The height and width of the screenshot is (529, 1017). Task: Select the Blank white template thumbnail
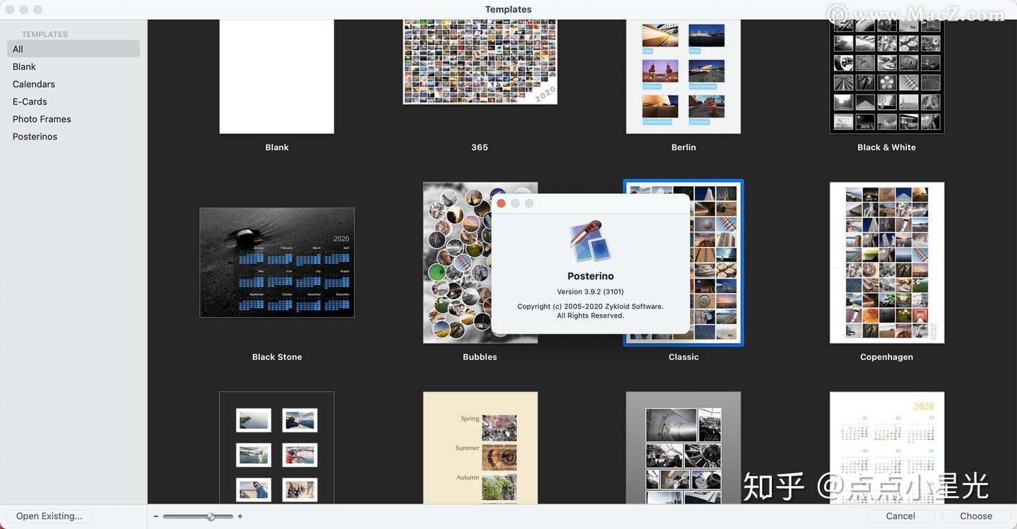pyautogui.click(x=277, y=76)
